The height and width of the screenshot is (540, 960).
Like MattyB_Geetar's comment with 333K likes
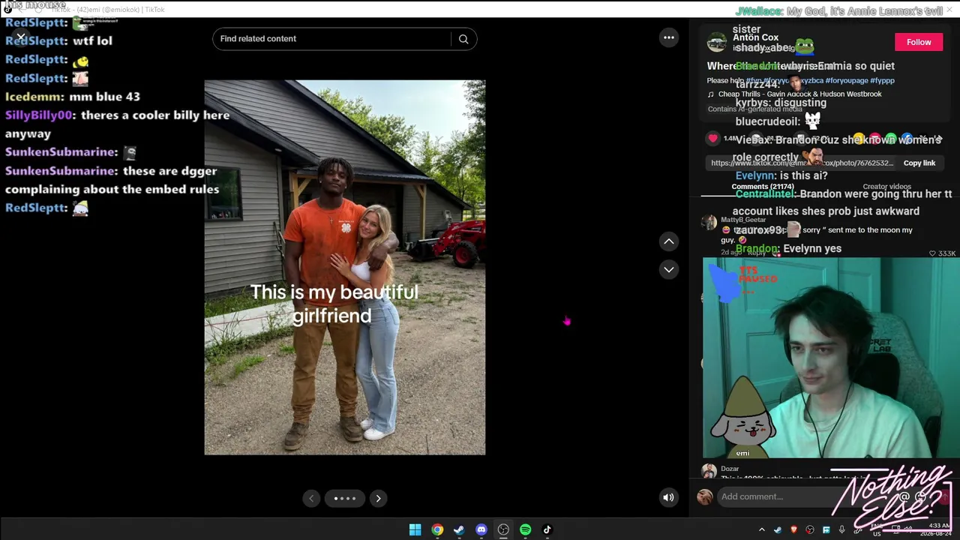click(932, 253)
